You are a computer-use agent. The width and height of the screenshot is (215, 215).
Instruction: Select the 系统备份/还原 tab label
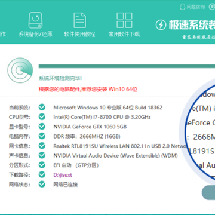(35, 34)
